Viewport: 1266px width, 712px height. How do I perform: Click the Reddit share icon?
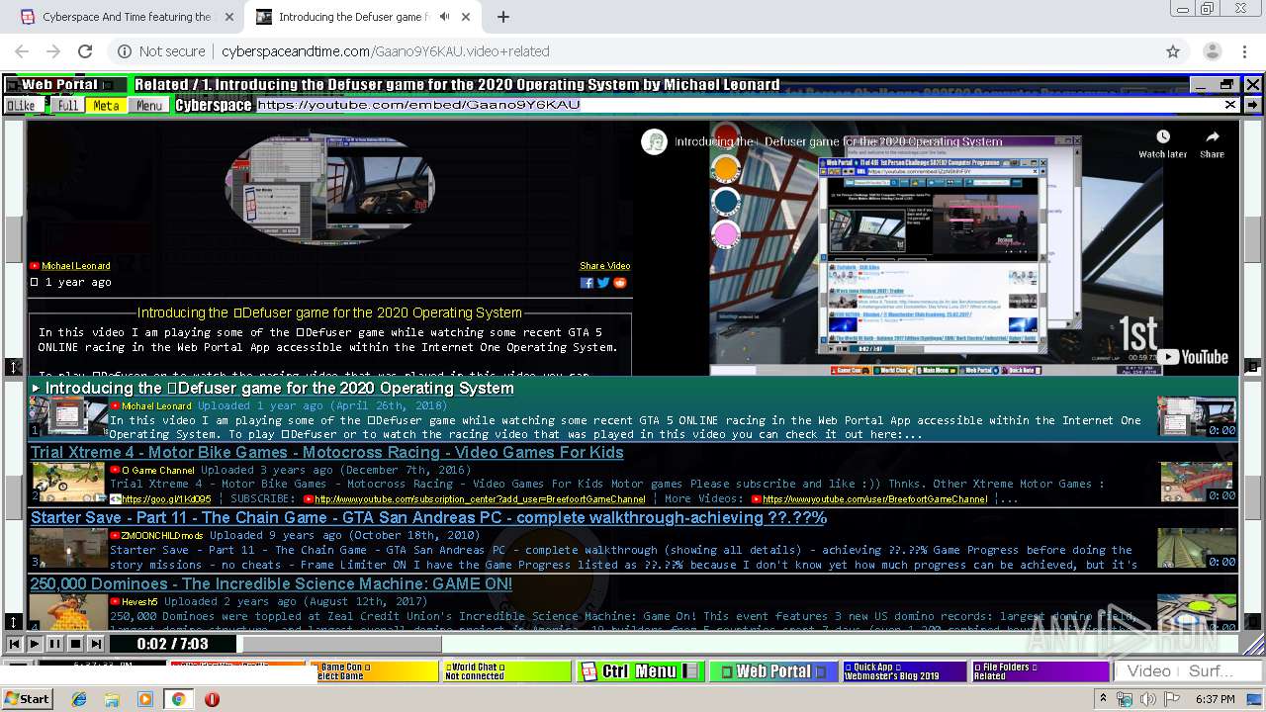620,283
